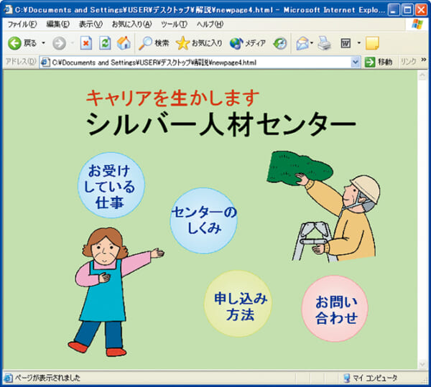
Task: Expand the Back button history dropdown arrow
Action: 43,43
